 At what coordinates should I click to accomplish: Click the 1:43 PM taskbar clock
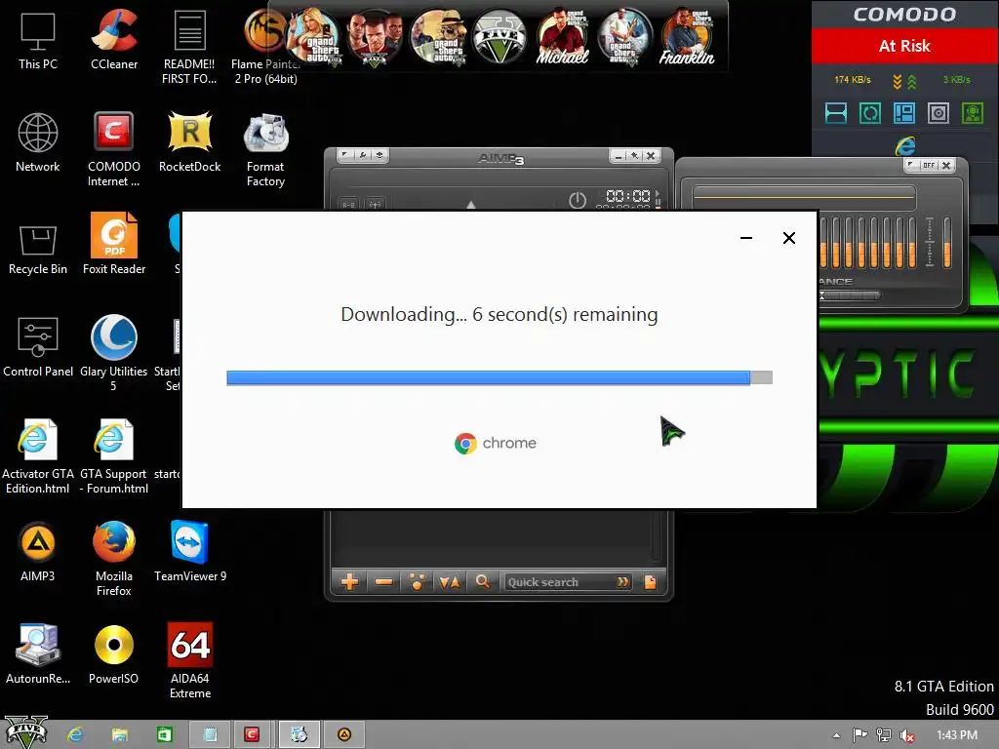click(x=957, y=735)
